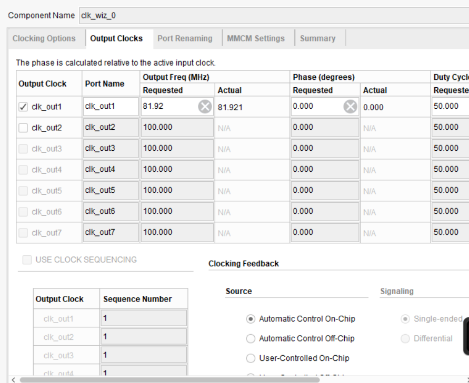Toggle the clk_out7 output clock checkbox
This screenshot has width=469, height=383.
[x=23, y=233]
